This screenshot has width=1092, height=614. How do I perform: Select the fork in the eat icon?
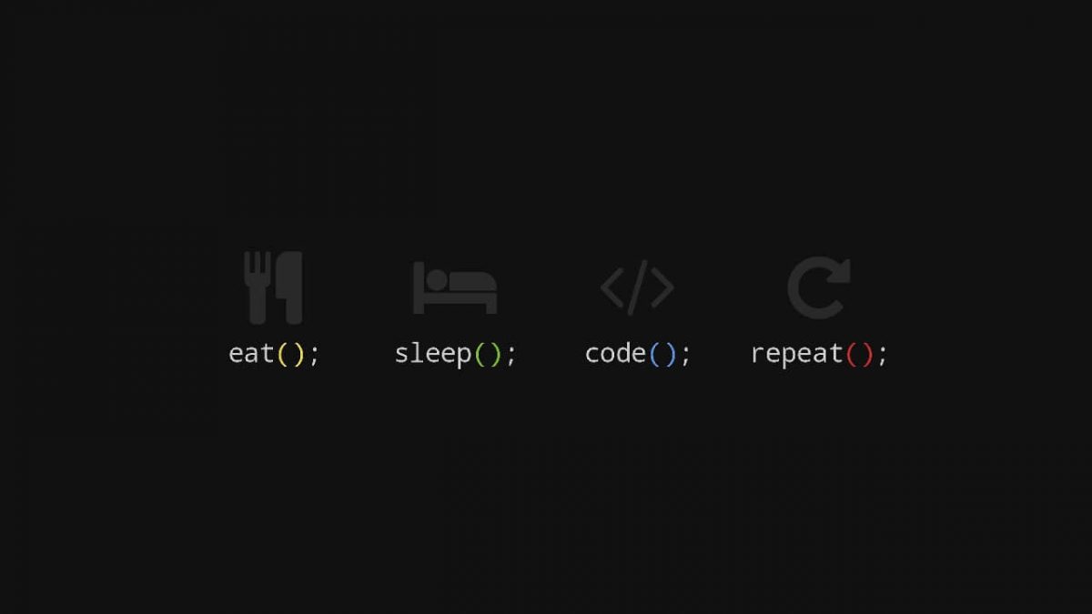(x=258, y=287)
